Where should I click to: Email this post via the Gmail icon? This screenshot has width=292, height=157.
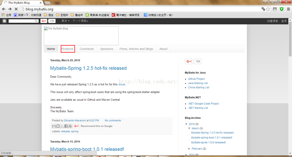[54, 126]
